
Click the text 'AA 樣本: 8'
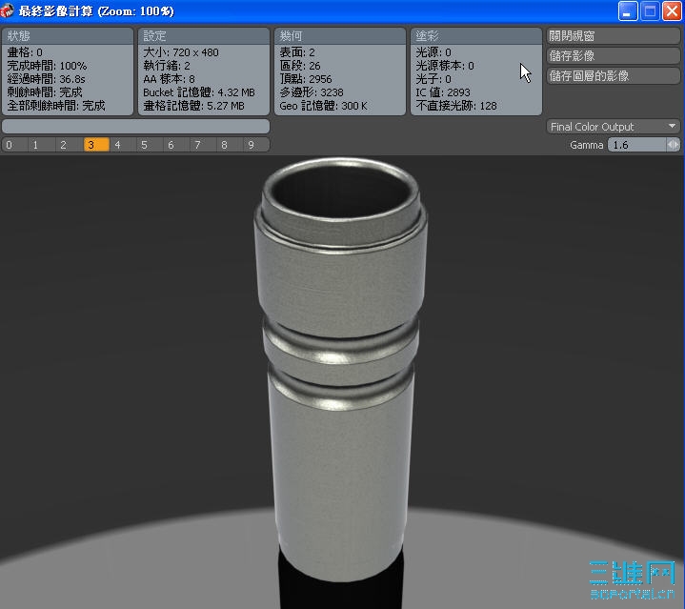point(169,79)
